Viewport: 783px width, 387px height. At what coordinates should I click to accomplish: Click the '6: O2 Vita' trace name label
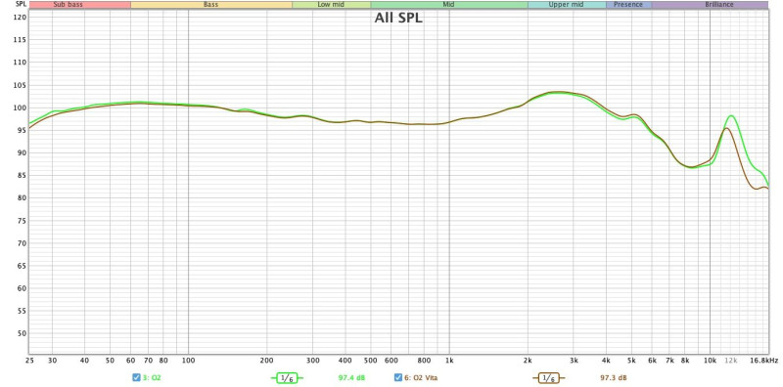click(x=421, y=378)
